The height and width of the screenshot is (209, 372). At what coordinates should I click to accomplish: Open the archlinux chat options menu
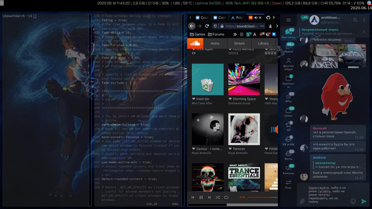point(364,20)
